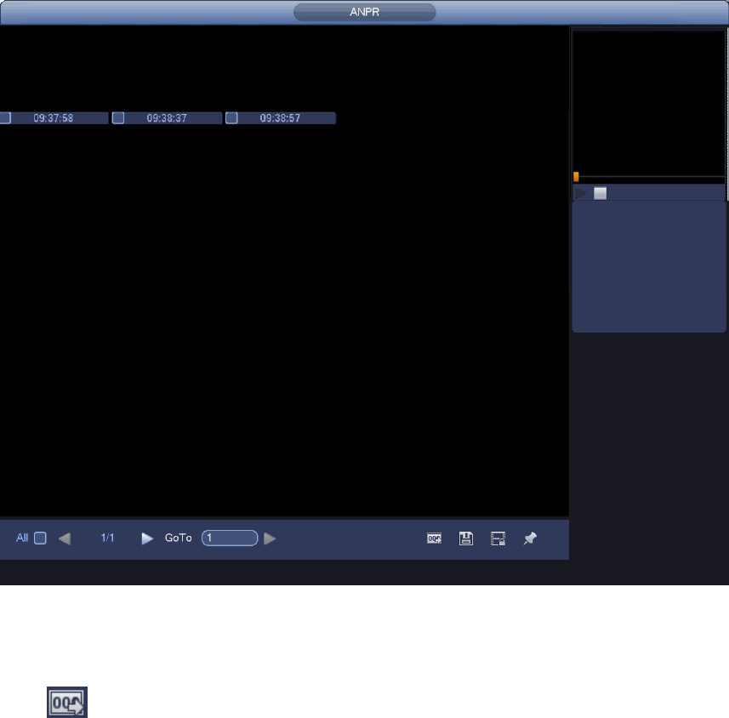Click the orange preview progress marker

tap(576, 177)
